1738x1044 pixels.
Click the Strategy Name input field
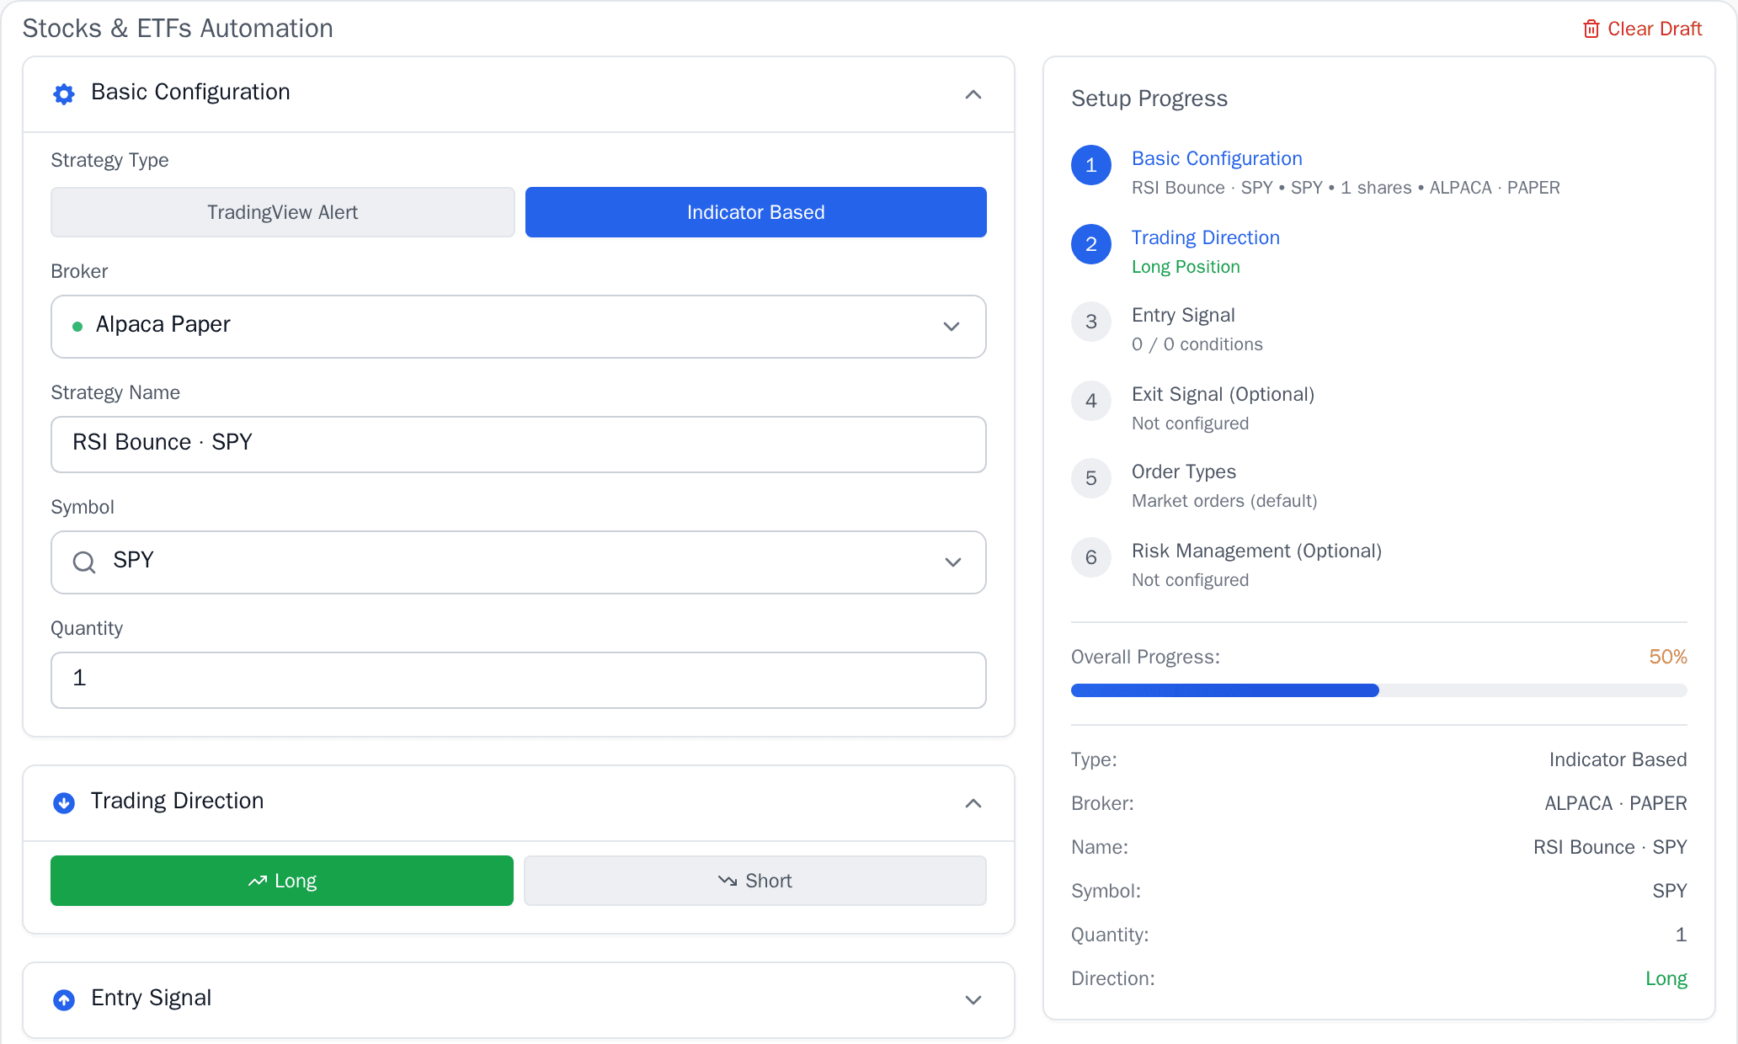tap(519, 445)
